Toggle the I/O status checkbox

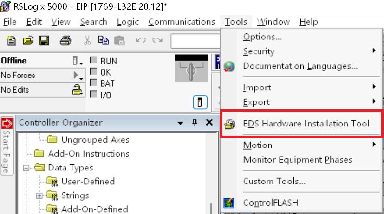(93, 94)
